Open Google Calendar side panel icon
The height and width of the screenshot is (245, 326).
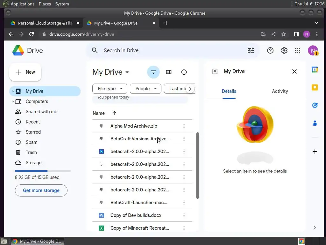pos(315,70)
